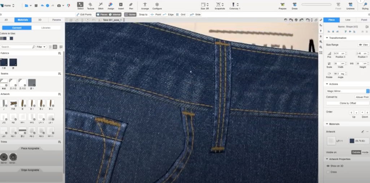Click the Clone by Offset button
Screen dimensions: 370x183
348,103
